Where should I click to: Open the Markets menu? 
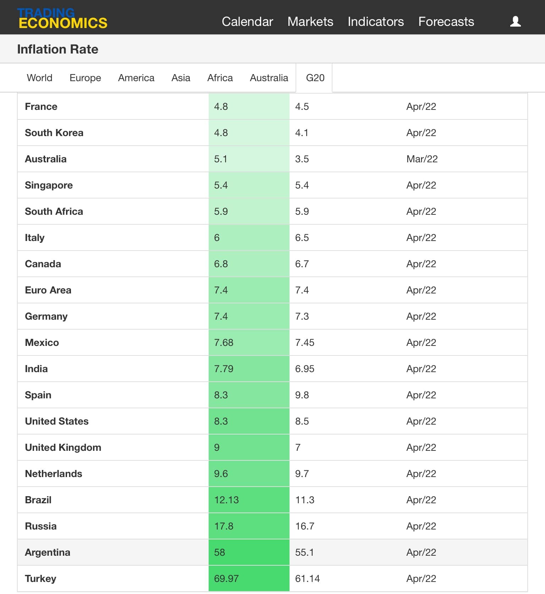310,22
